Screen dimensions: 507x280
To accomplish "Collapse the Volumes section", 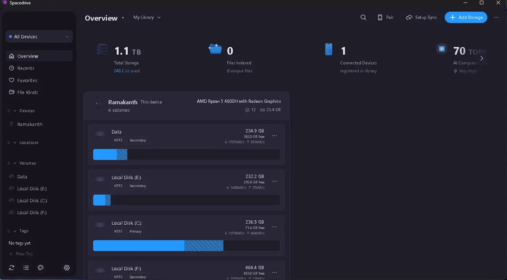I will 15,163.
